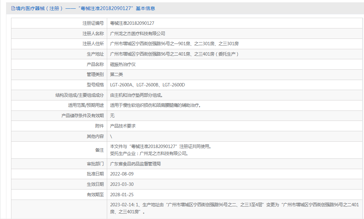The height and width of the screenshot is (219, 364).
Task: Click effective date 2023-03-30
Action: point(122,184)
